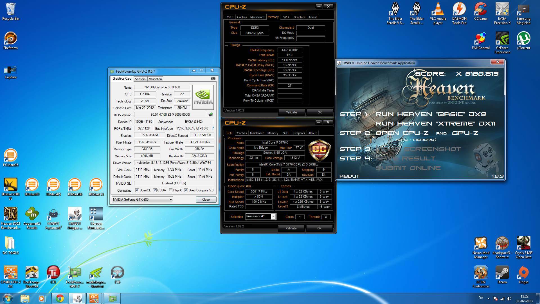Open Heaven DX11 Benchmark desktop icon
Screen dimensions: 540x304
click(11, 218)
